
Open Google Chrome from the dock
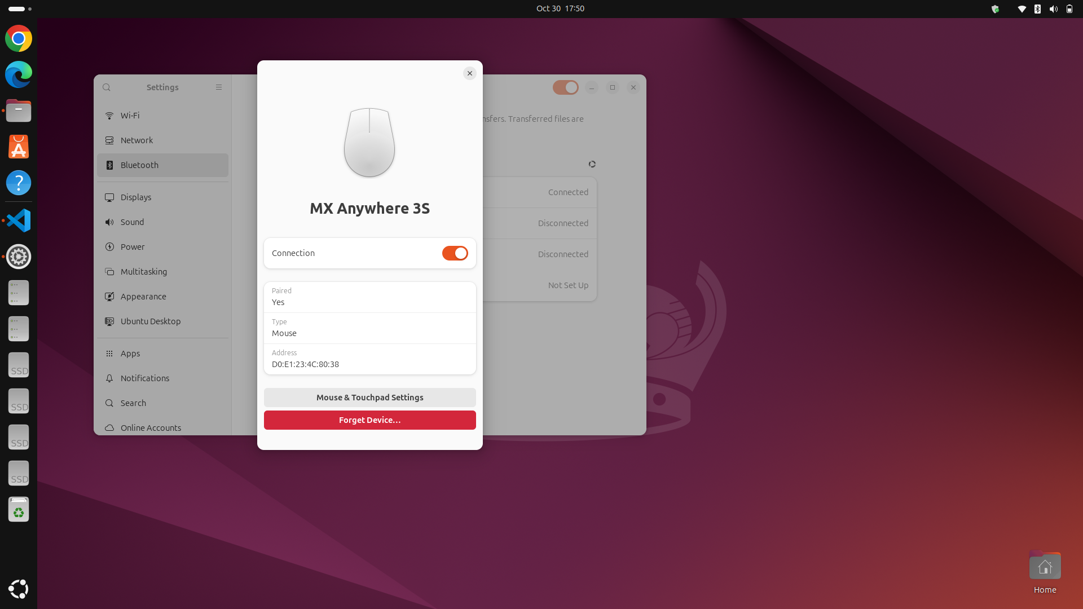click(18, 38)
